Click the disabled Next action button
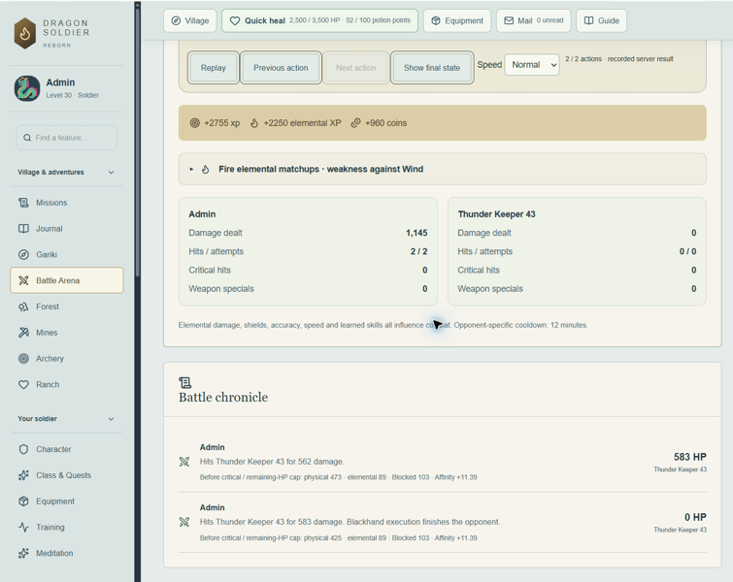Viewport: 733px width, 582px height. click(355, 68)
